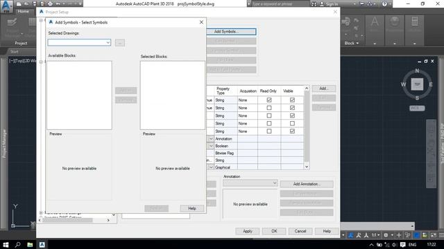The height and width of the screenshot is (249, 444).
Task: Click the Sign In user icon
Action: (x=322, y=4)
